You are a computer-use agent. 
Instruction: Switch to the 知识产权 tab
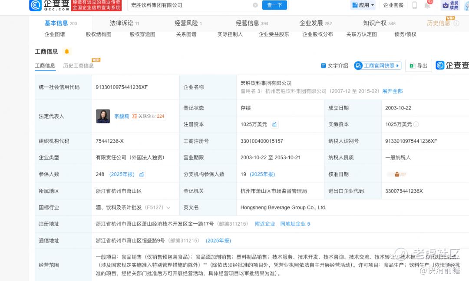(x=379, y=23)
